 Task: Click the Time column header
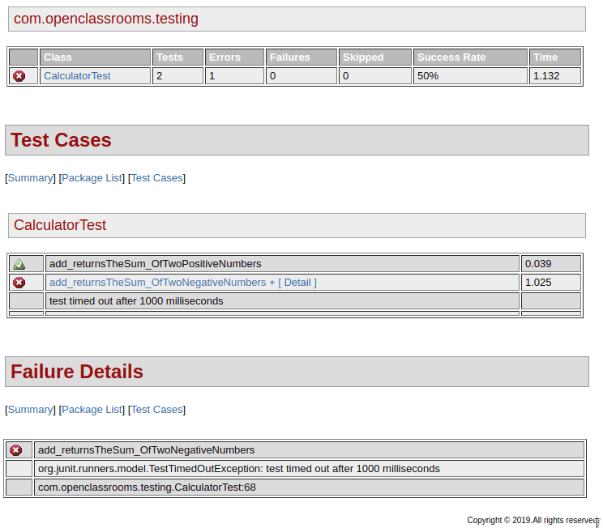[545, 57]
